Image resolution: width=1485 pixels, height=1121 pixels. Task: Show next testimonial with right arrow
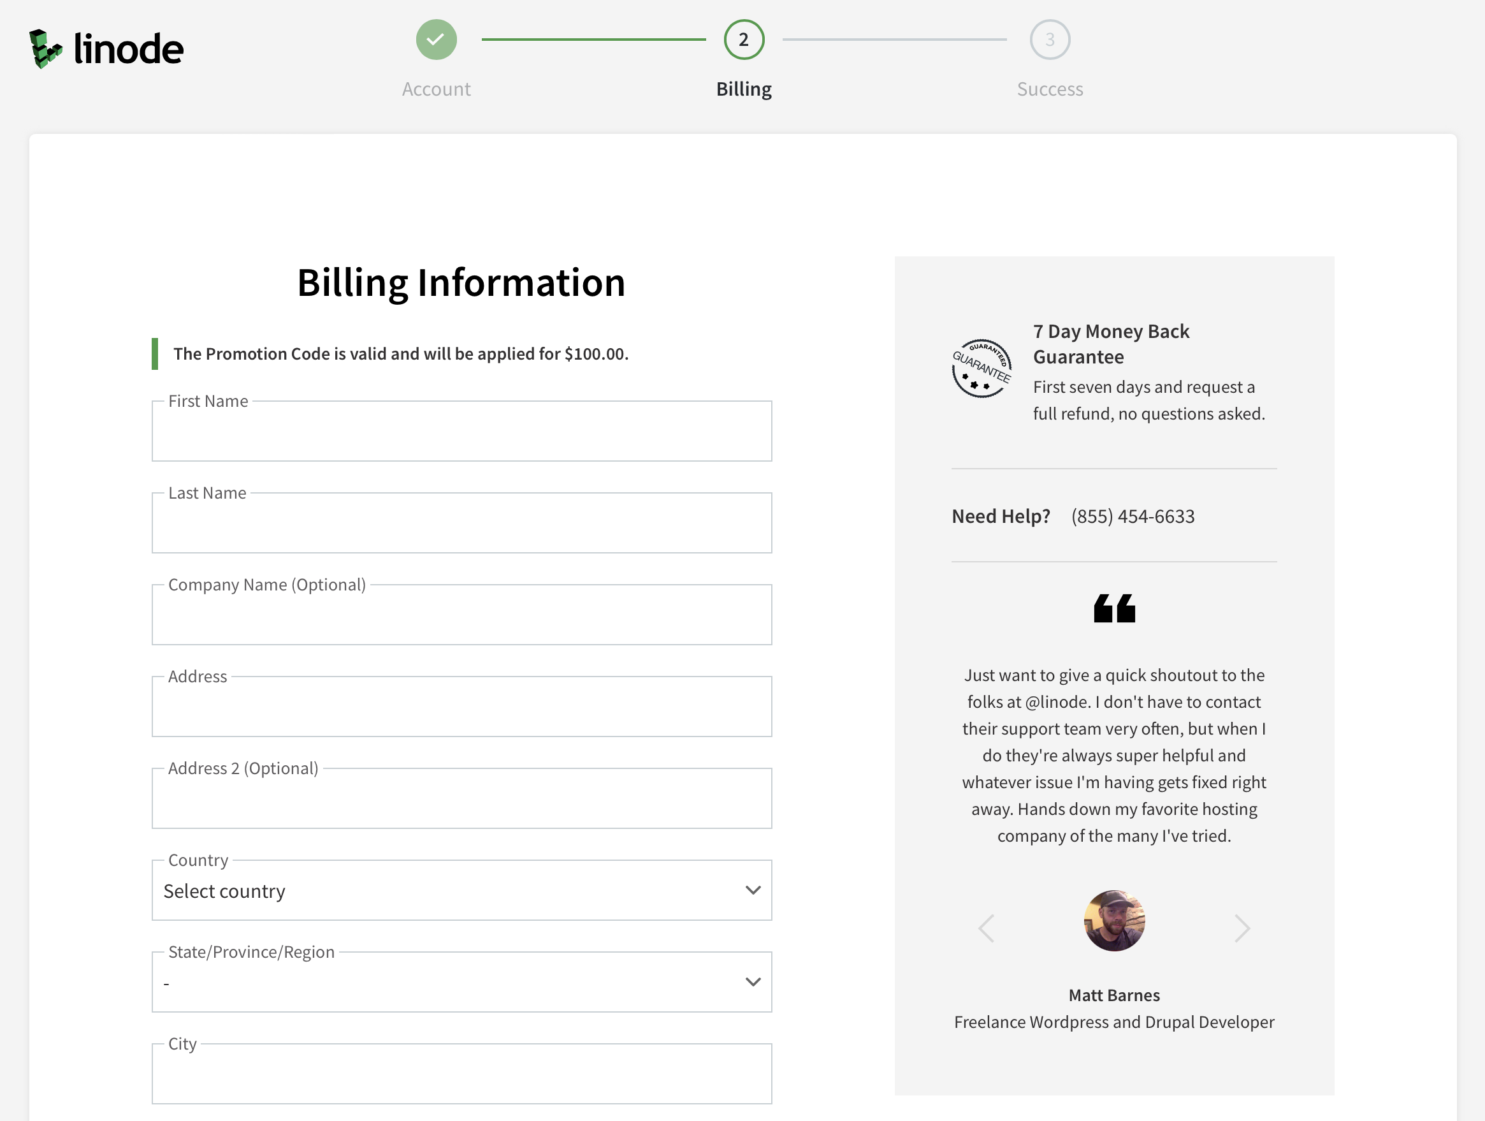[x=1242, y=928]
